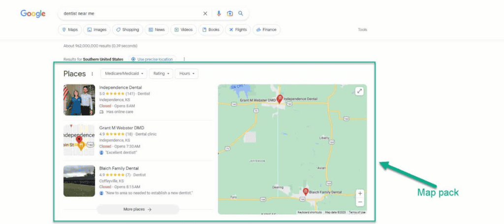Click the magnifying glass search button
504x224 pixels.
241,14
